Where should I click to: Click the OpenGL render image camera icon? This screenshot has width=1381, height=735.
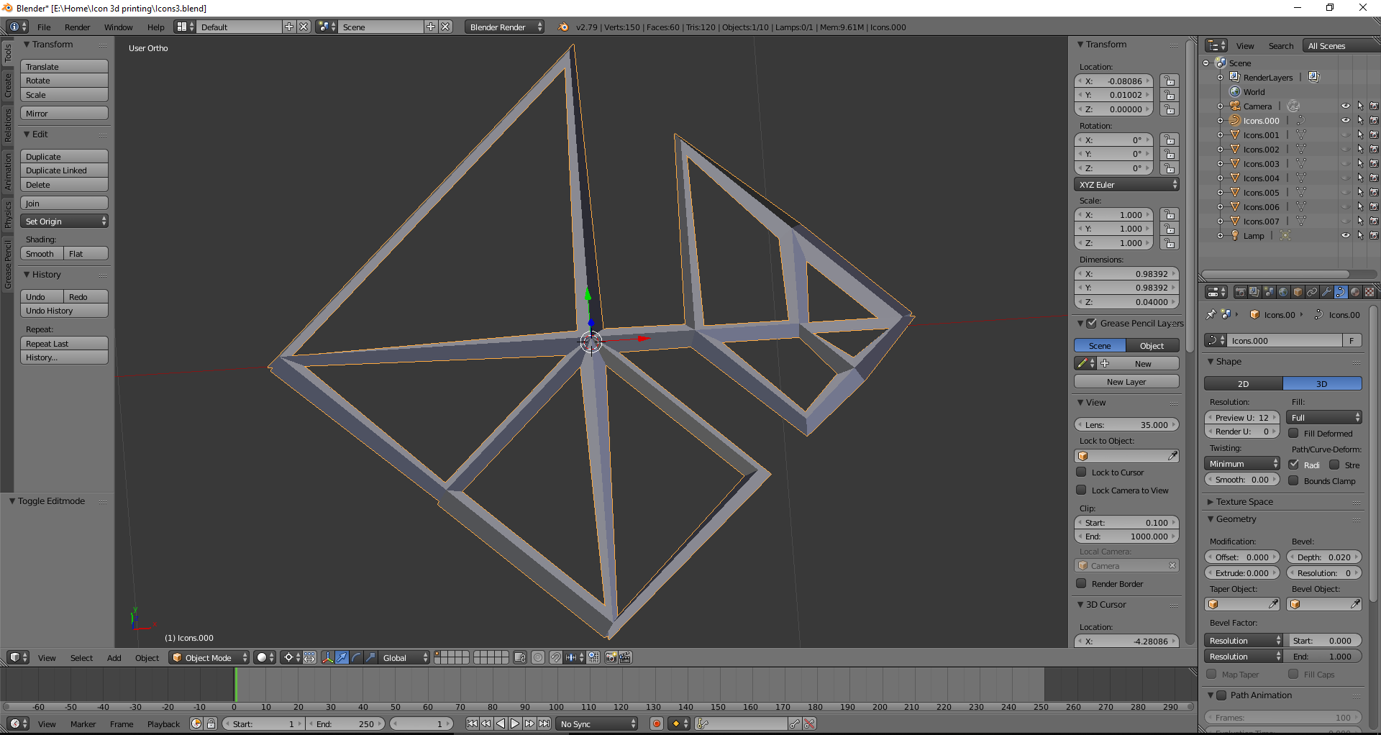pyautogui.click(x=611, y=657)
